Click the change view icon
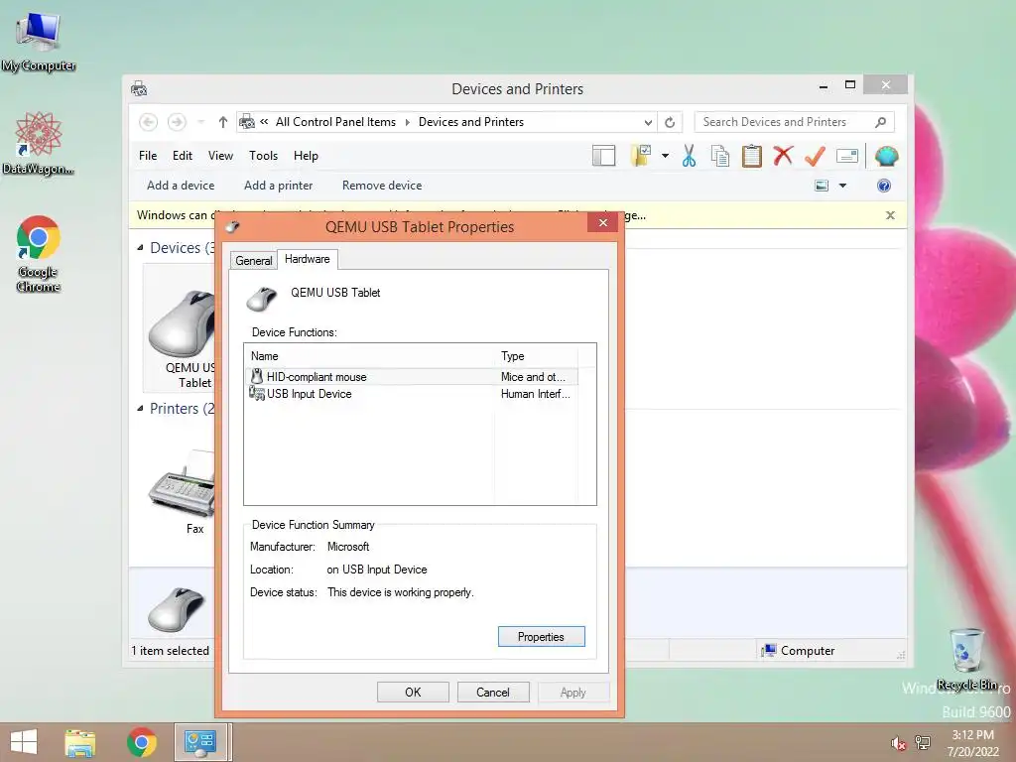Viewport: 1016px width, 762px height. tap(822, 186)
